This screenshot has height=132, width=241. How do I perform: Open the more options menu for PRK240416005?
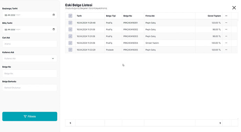226,50
